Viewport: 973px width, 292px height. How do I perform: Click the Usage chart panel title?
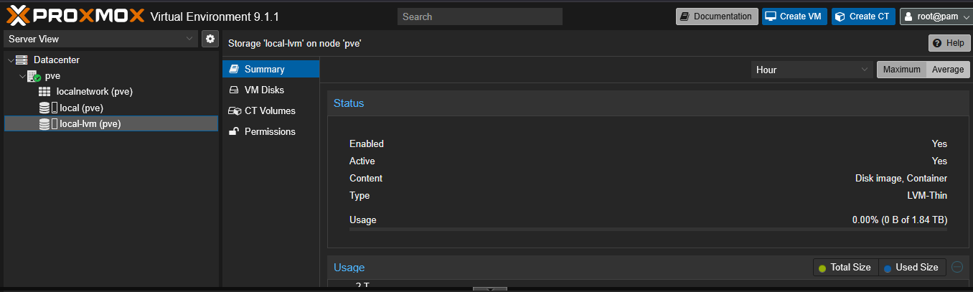(x=349, y=268)
